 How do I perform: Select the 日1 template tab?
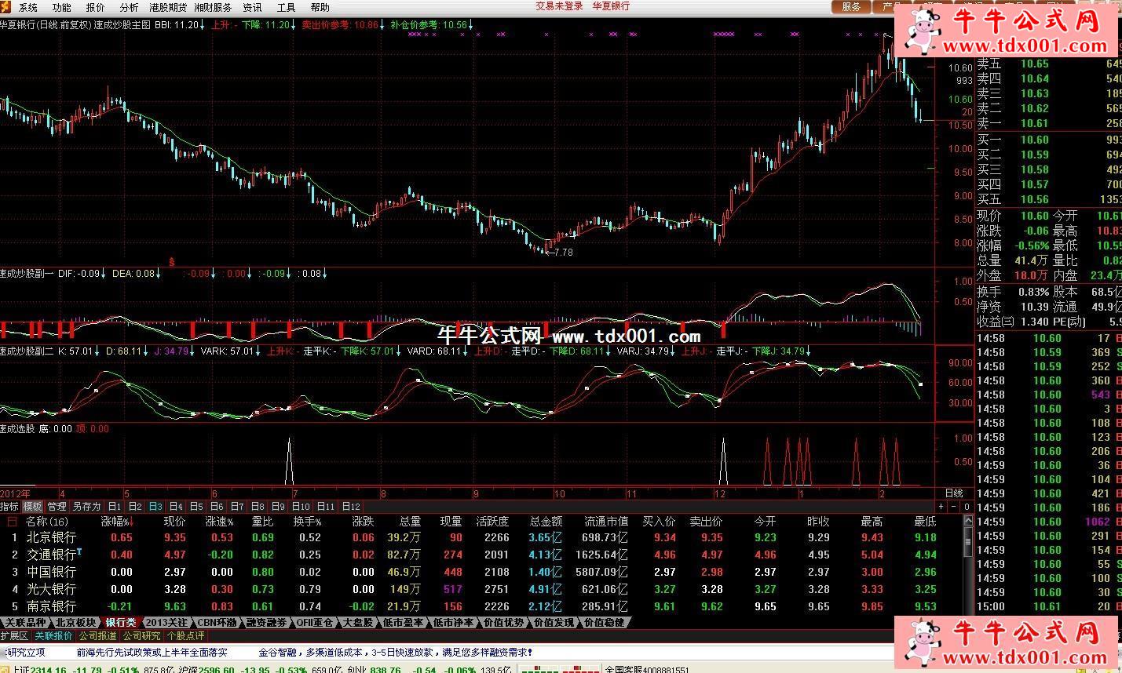pos(115,507)
